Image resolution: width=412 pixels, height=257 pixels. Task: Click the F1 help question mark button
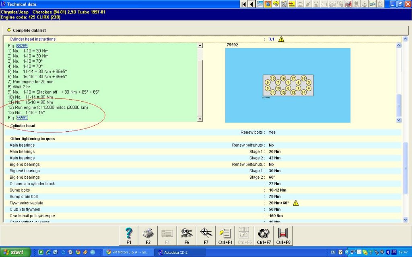tap(129, 236)
